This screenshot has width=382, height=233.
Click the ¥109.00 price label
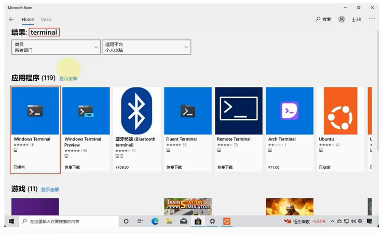[122, 167]
